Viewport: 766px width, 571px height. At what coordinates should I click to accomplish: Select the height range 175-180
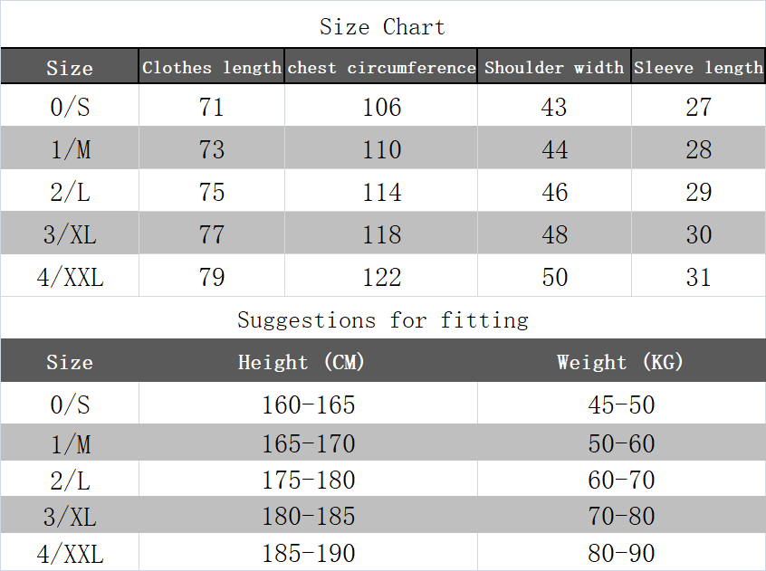pos(308,480)
